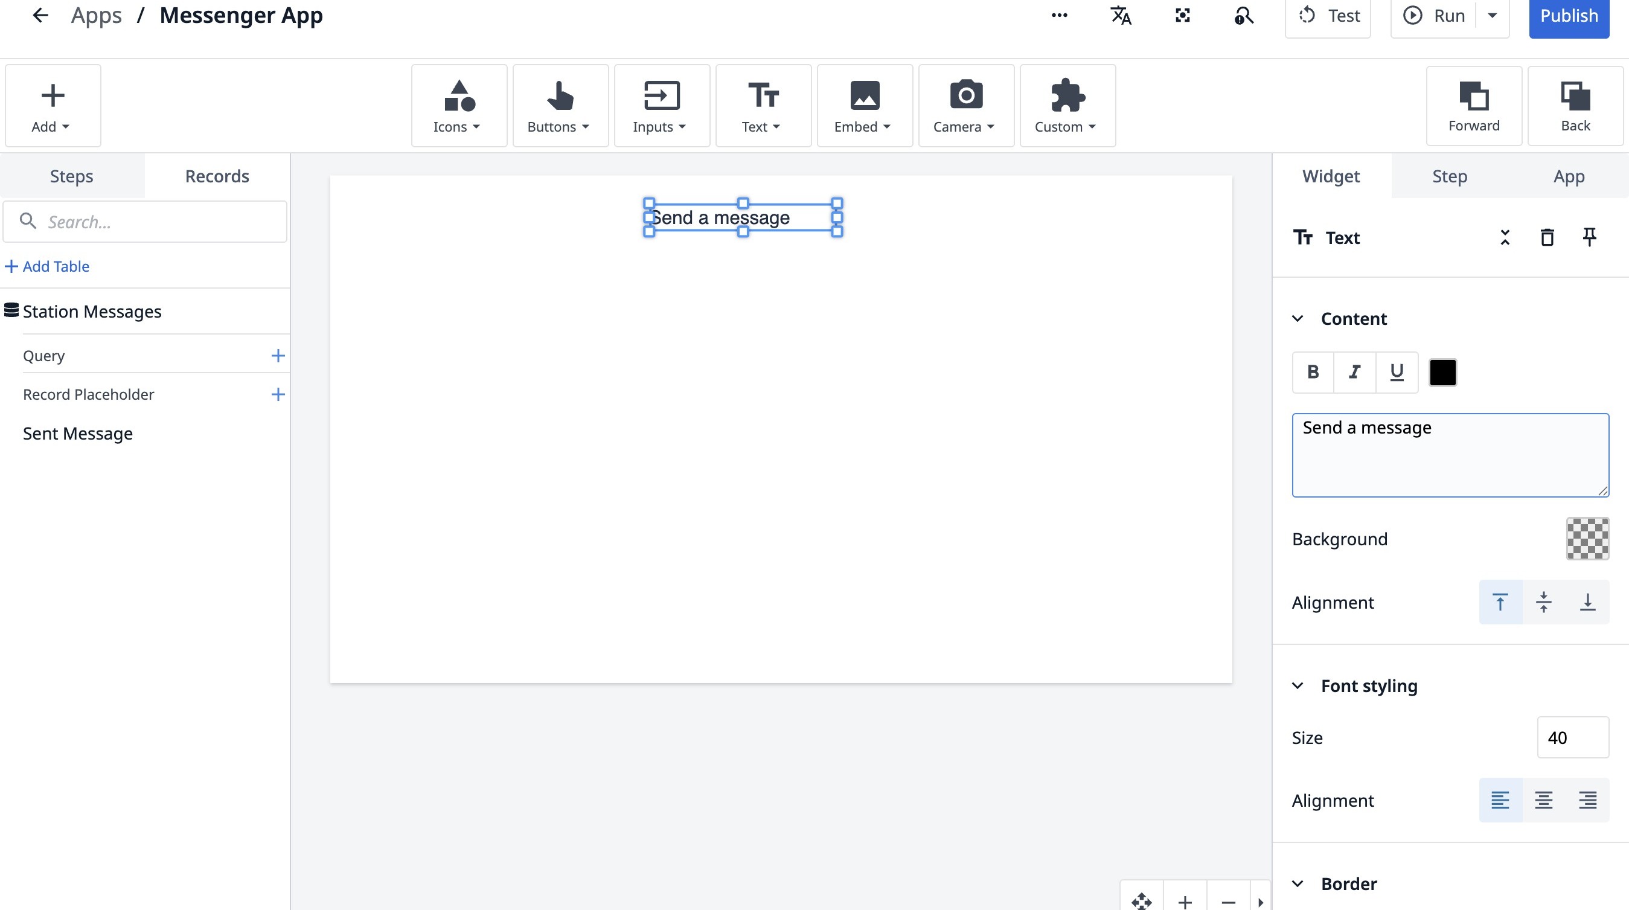1629x910 pixels.
Task: Open the Run options dropdown arrow
Action: tap(1492, 16)
